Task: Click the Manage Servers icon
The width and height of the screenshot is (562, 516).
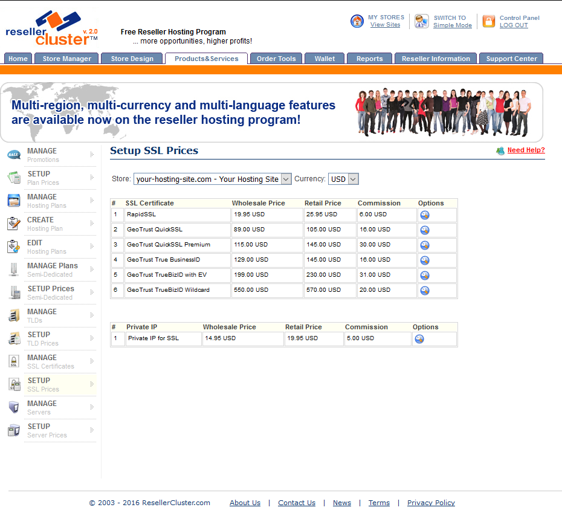Action: [x=14, y=407]
